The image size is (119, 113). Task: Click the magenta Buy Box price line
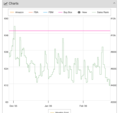tap(59, 31)
